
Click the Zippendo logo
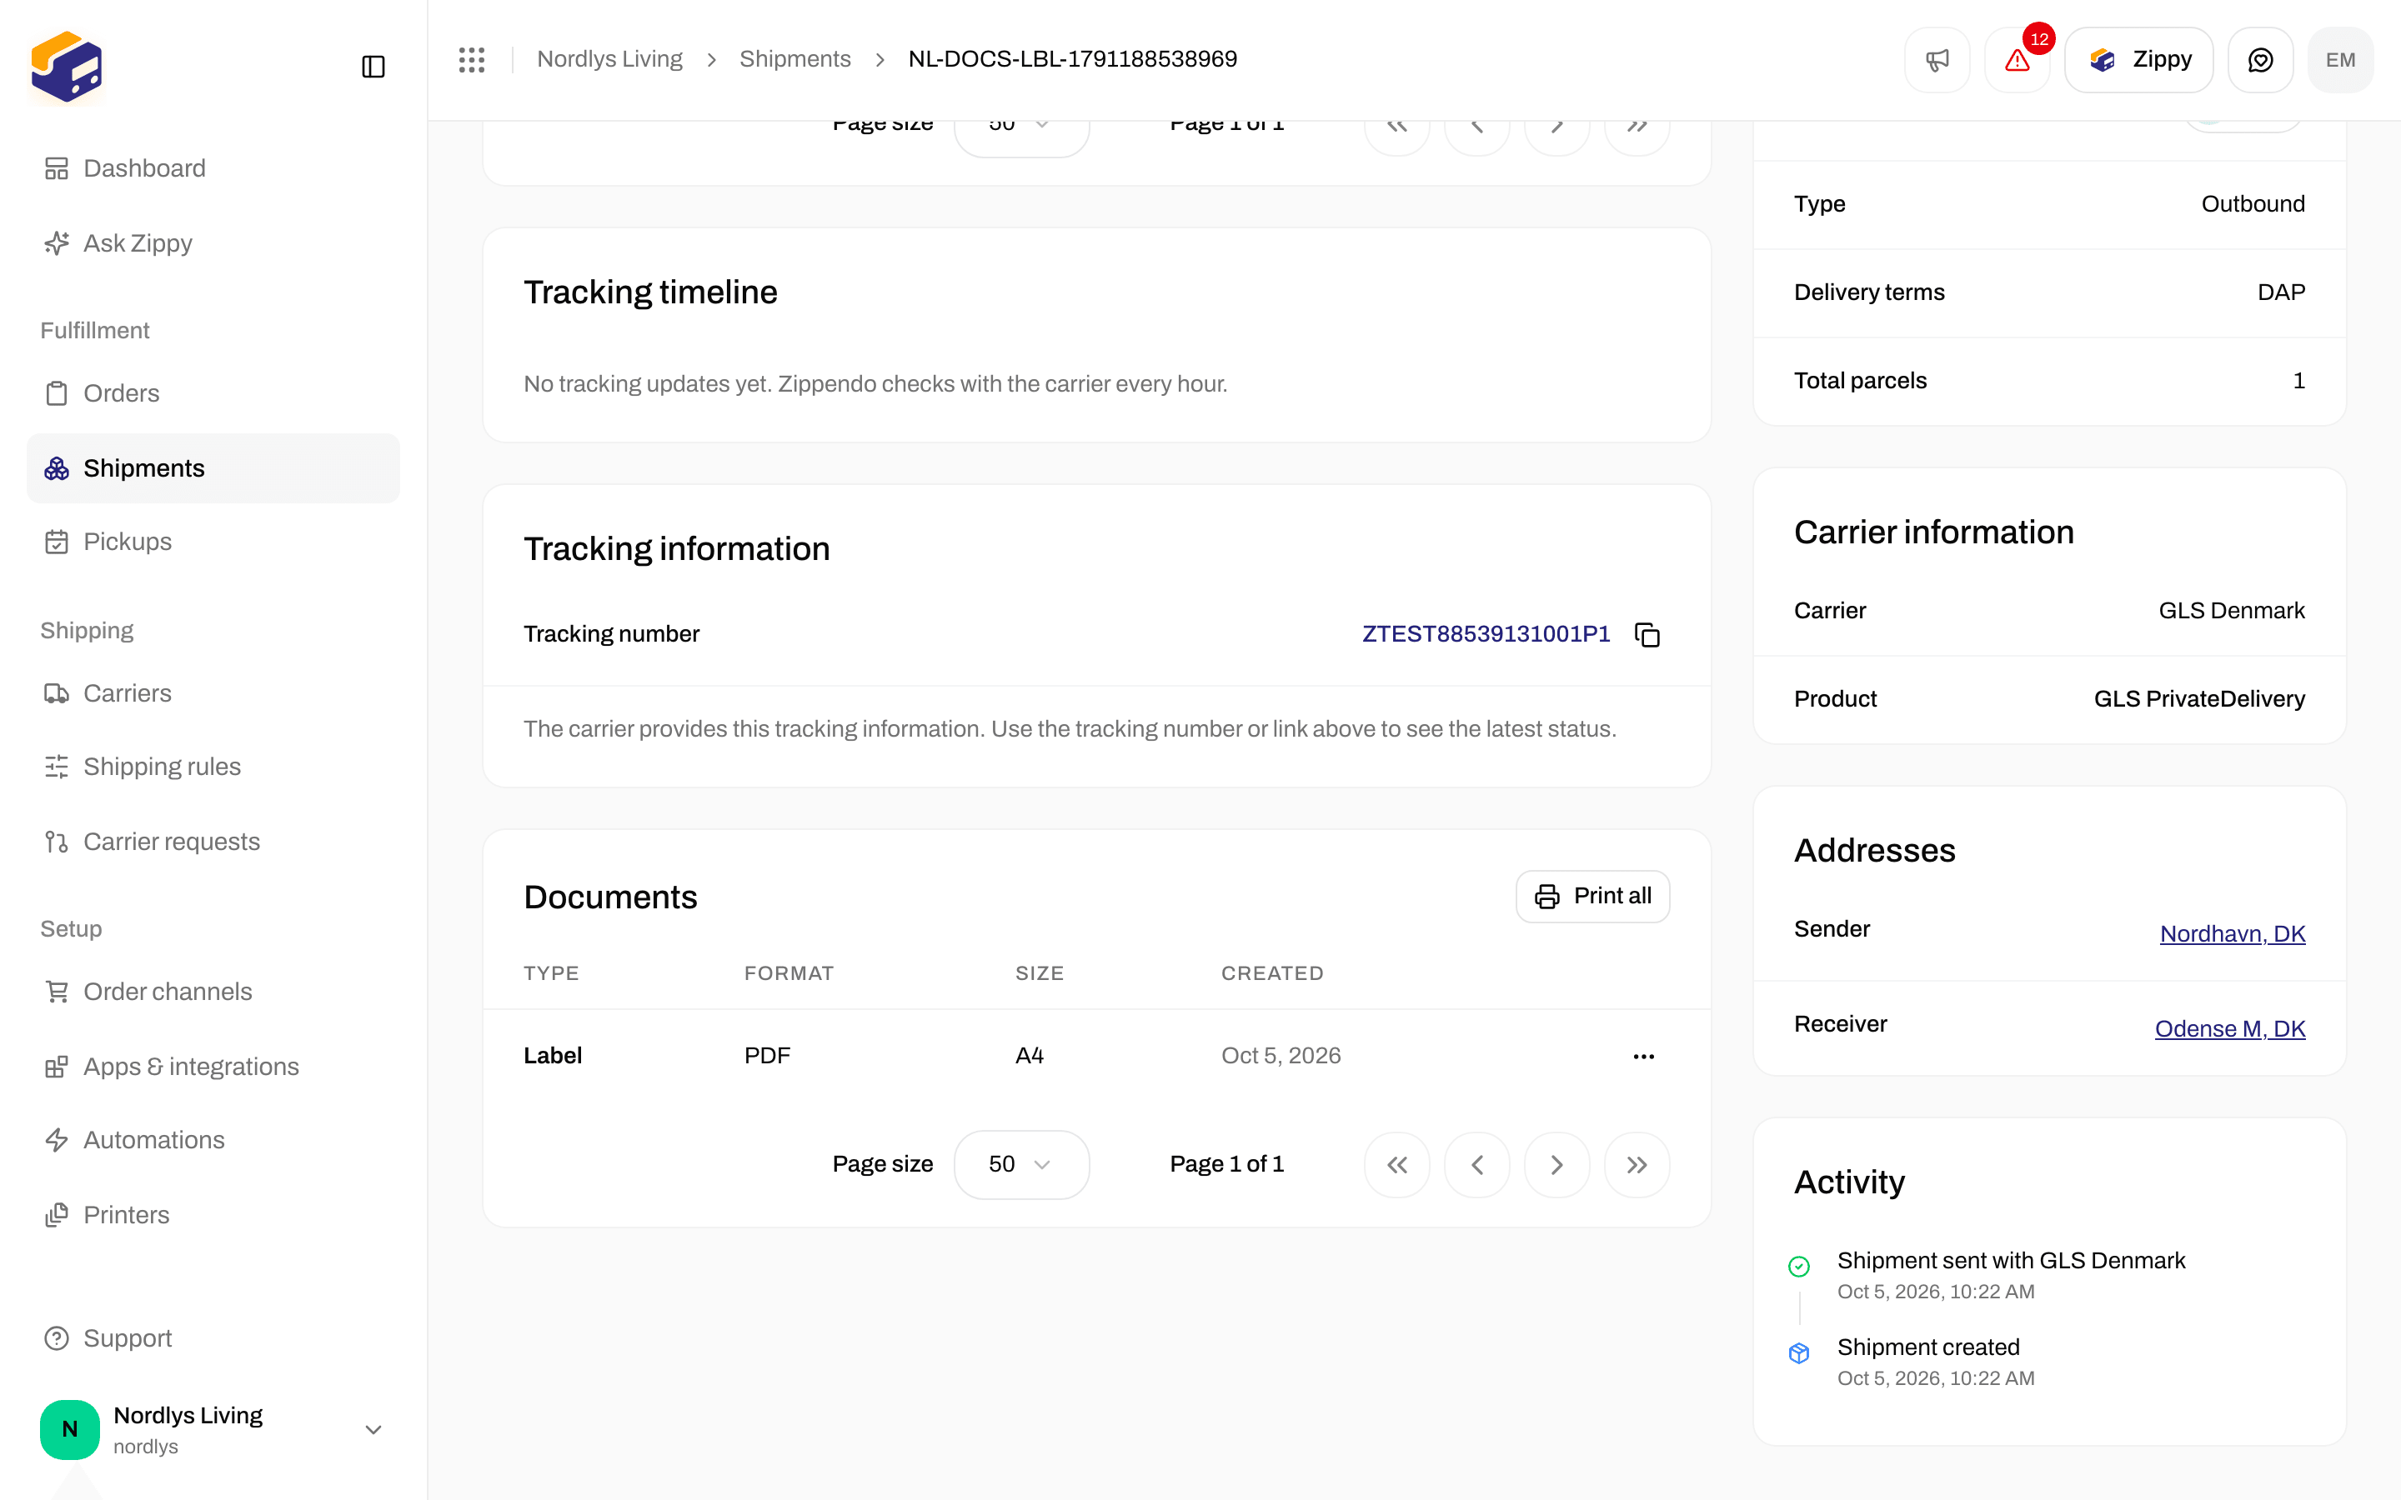point(67,67)
